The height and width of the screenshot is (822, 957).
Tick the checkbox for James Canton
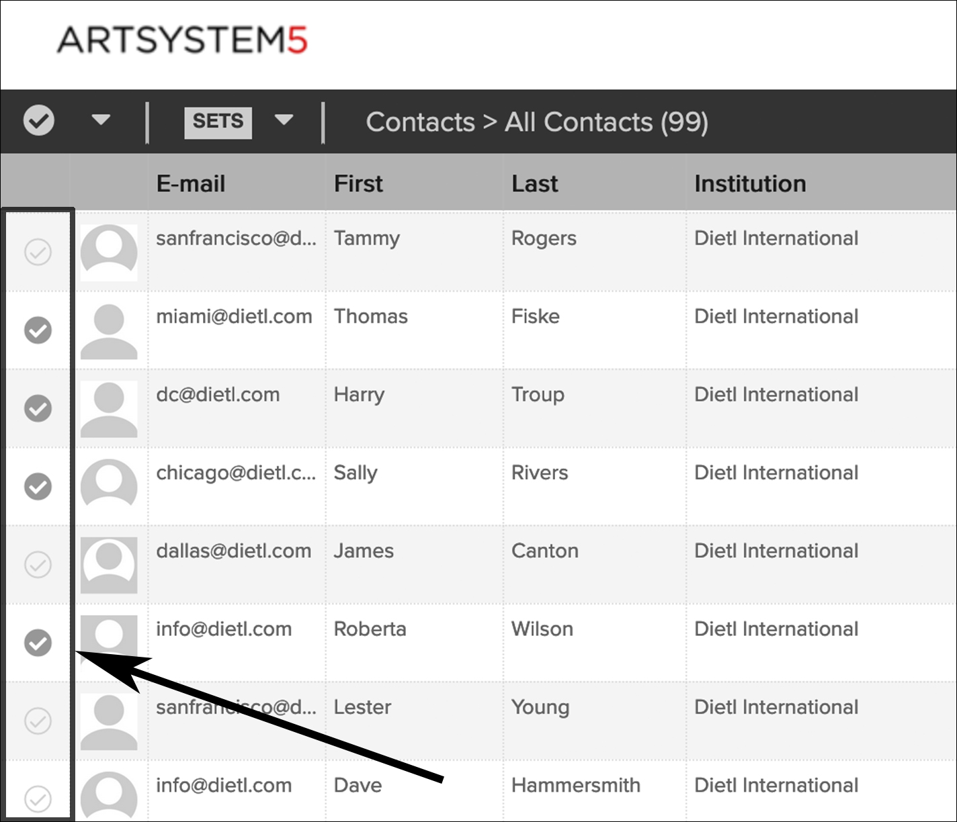point(38,565)
